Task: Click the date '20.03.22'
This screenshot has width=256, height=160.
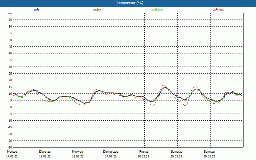Action: click(x=209, y=156)
